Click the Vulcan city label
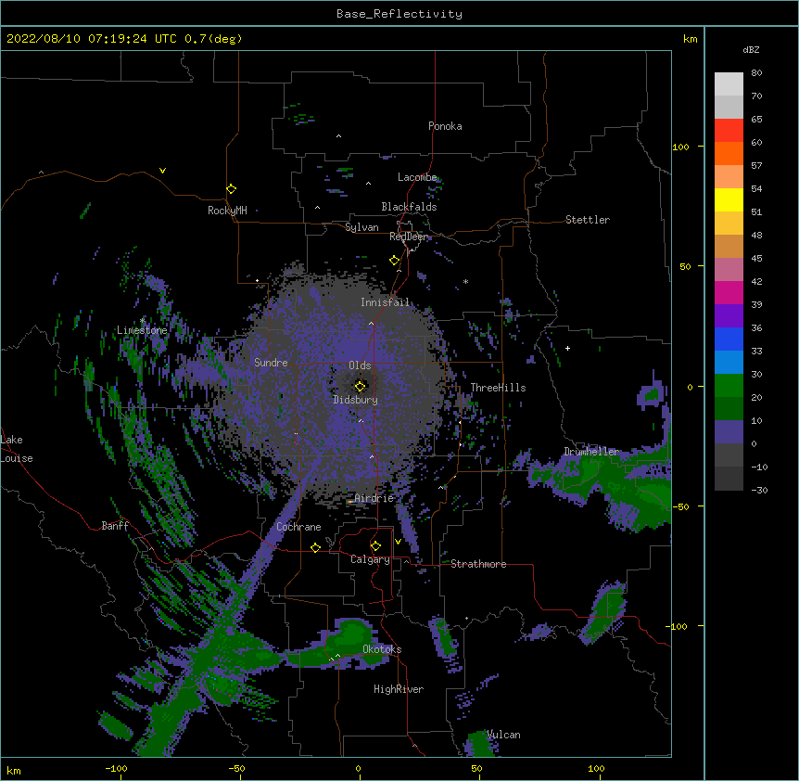Image resolution: width=799 pixels, height=781 pixels. point(503,735)
